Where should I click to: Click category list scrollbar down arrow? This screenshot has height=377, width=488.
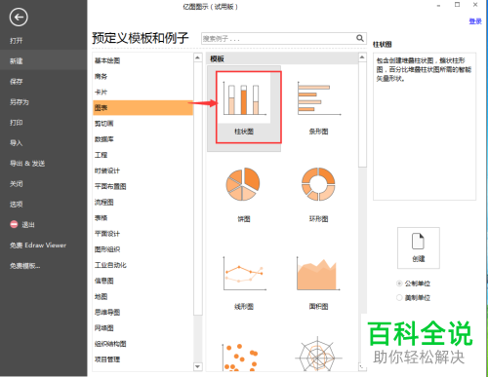(198, 366)
